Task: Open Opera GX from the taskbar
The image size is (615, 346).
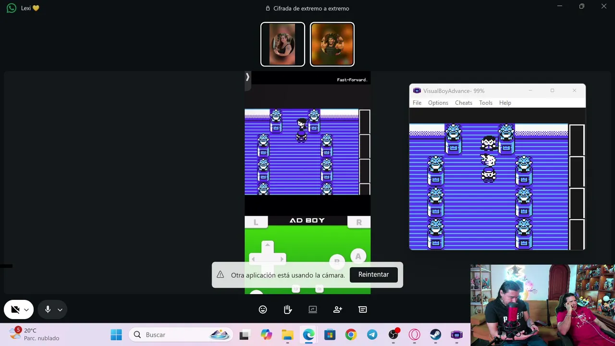Action: click(x=414, y=334)
